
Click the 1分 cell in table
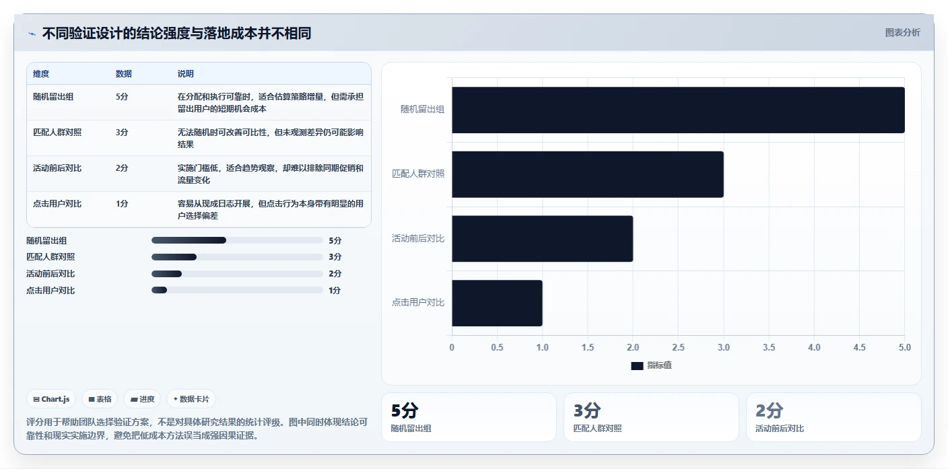click(122, 203)
